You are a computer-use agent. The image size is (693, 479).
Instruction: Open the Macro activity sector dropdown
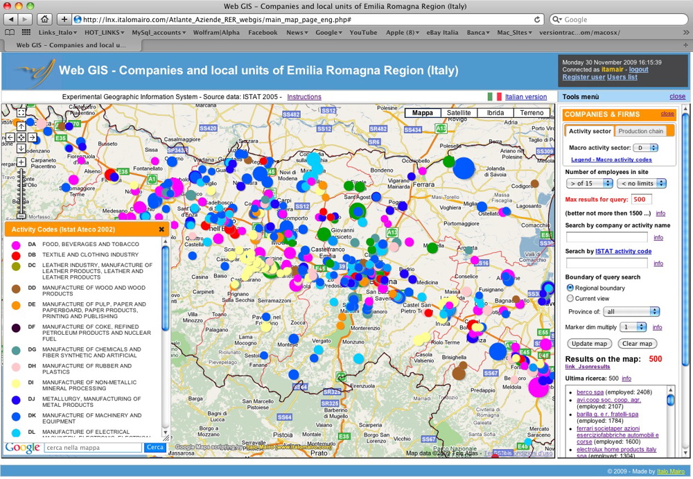pos(646,148)
